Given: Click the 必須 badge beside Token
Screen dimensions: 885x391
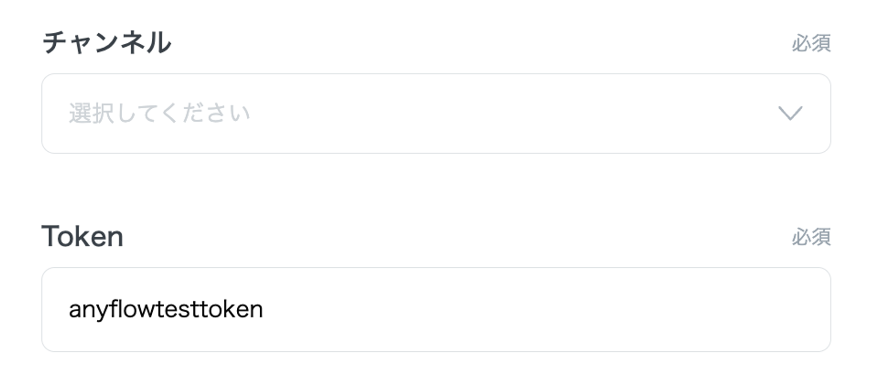Looking at the screenshot, I should coord(811,237).
